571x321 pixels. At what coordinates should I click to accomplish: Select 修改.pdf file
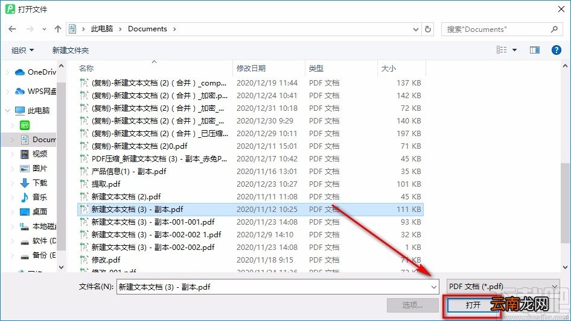coord(250,260)
